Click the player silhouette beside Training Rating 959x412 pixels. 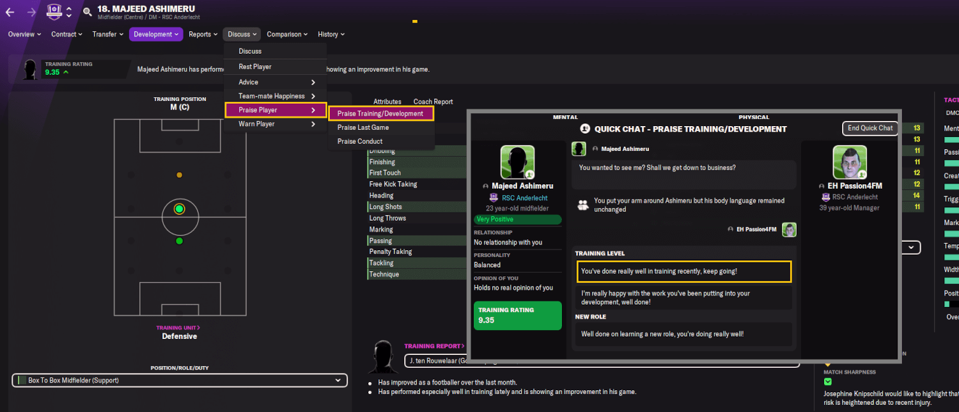pyautogui.click(x=29, y=69)
